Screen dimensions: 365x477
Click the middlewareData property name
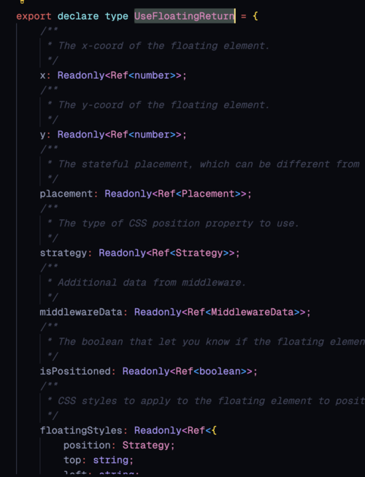click(x=81, y=312)
